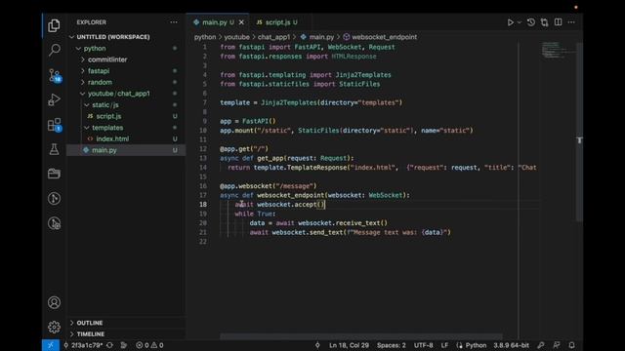
Task: Click youtube in the breadcrumb
Action: tap(236, 37)
